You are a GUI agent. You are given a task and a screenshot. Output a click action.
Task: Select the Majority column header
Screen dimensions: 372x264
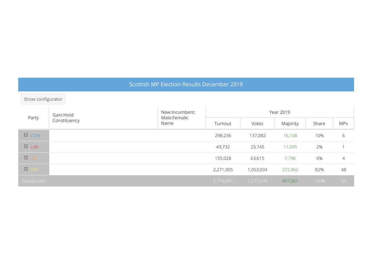(x=290, y=124)
